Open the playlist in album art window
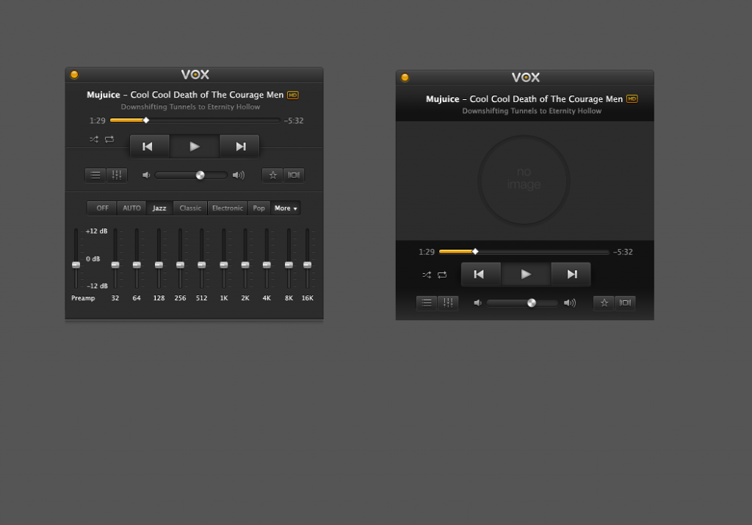 tap(427, 303)
